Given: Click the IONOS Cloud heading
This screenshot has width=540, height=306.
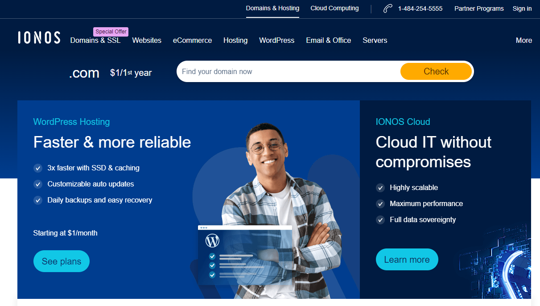Looking at the screenshot, I should click(x=403, y=122).
